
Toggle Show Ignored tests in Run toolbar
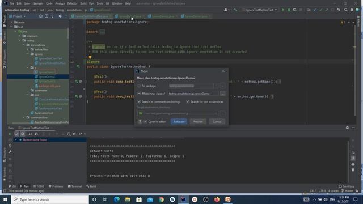point(23,134)
